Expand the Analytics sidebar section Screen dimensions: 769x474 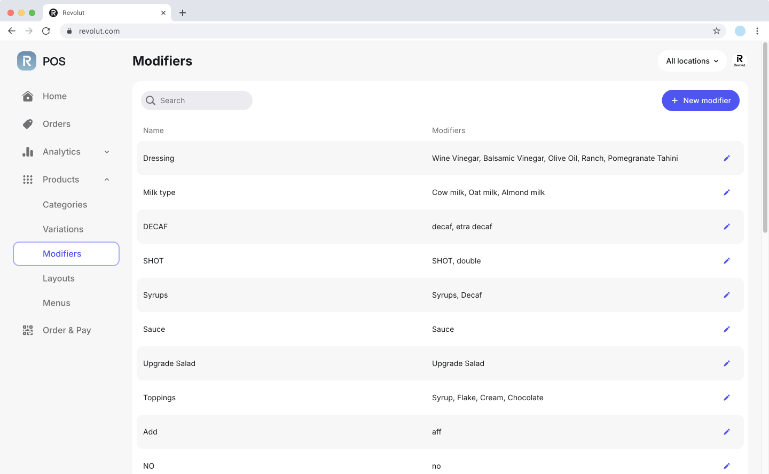(107, 152)
